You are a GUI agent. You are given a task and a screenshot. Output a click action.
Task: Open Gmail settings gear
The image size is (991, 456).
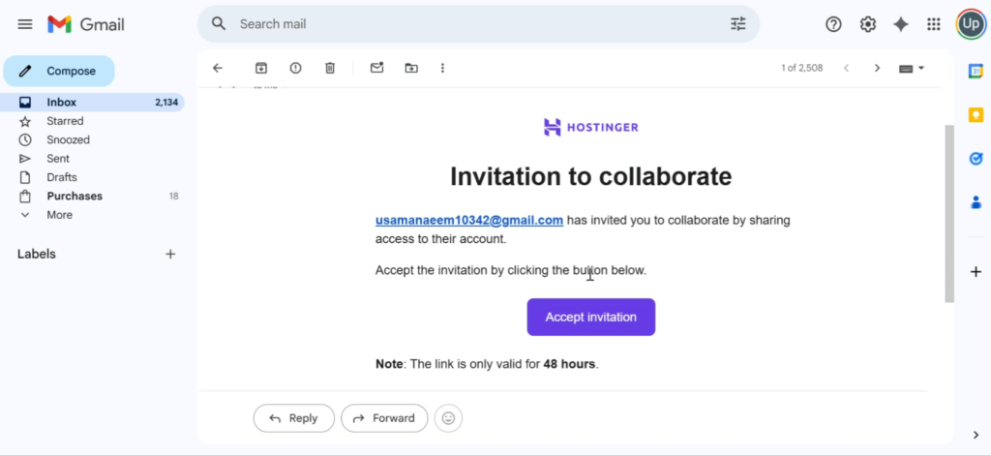[868, 24]
